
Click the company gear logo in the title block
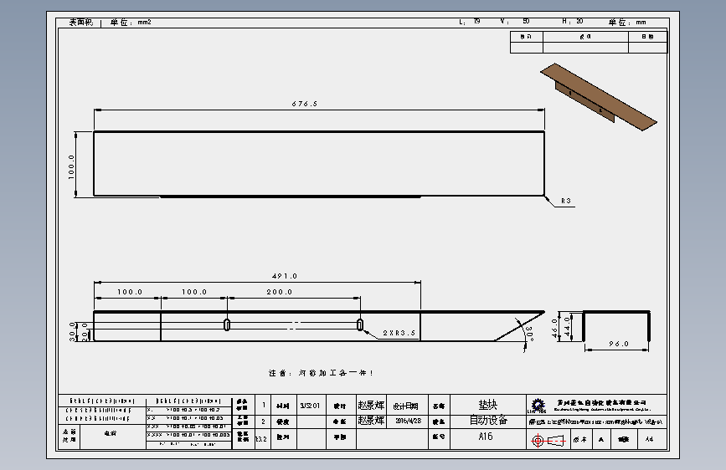pos(537,406)
